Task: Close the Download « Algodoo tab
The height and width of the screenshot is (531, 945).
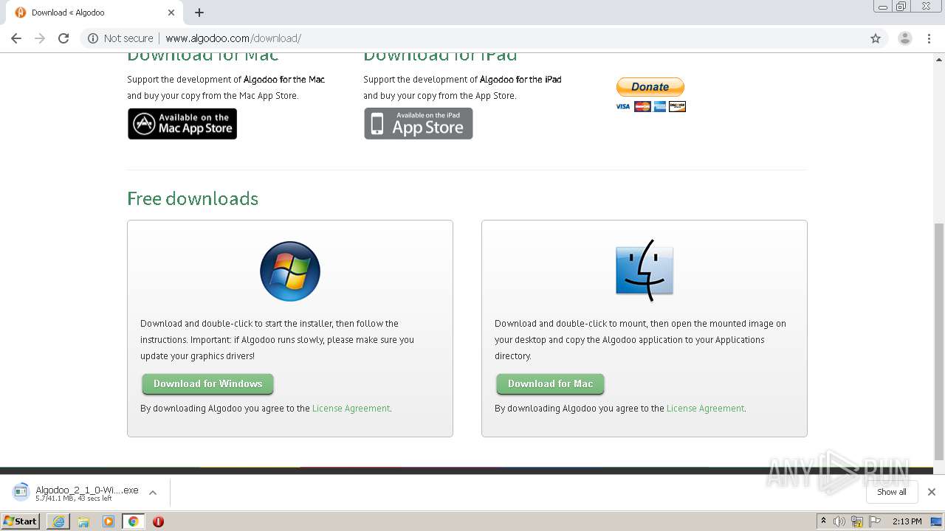Action: pos(171,13)
